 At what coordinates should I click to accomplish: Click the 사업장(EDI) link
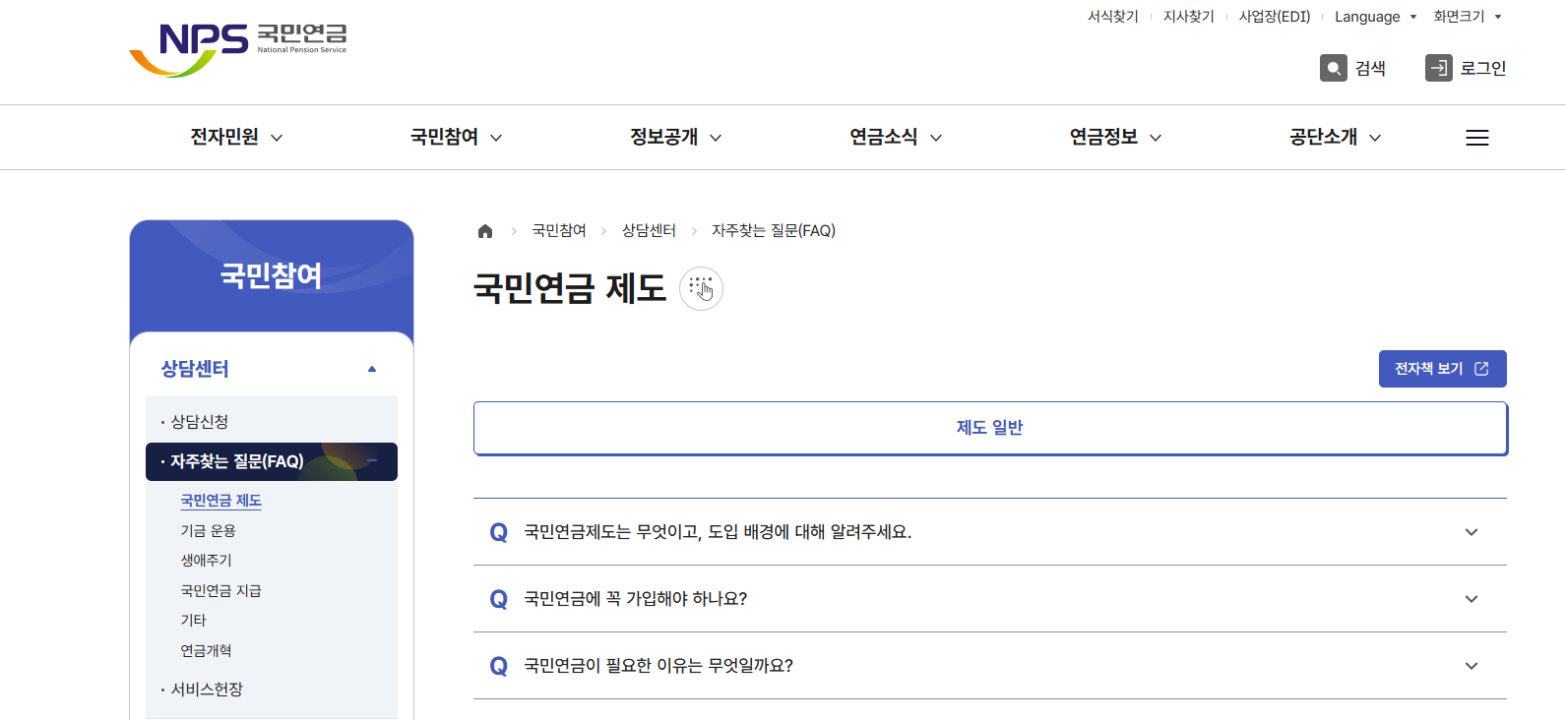click(1274, 17)
